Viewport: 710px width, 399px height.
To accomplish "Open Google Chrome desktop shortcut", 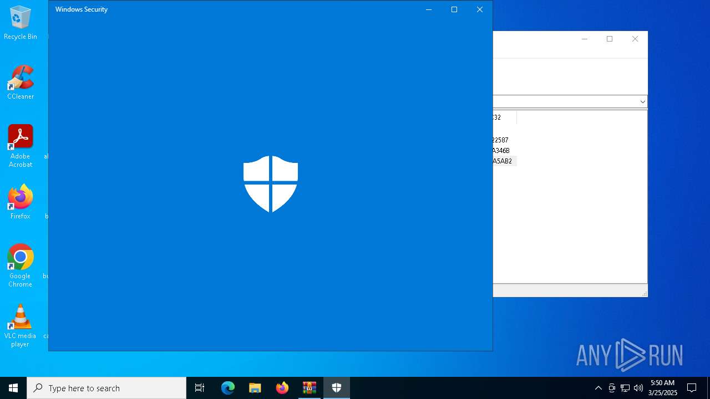I will click(x=21, y=266).
